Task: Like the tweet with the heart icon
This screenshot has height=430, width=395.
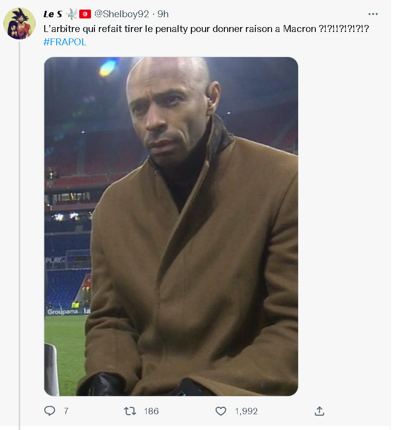Action: point(221,411)
